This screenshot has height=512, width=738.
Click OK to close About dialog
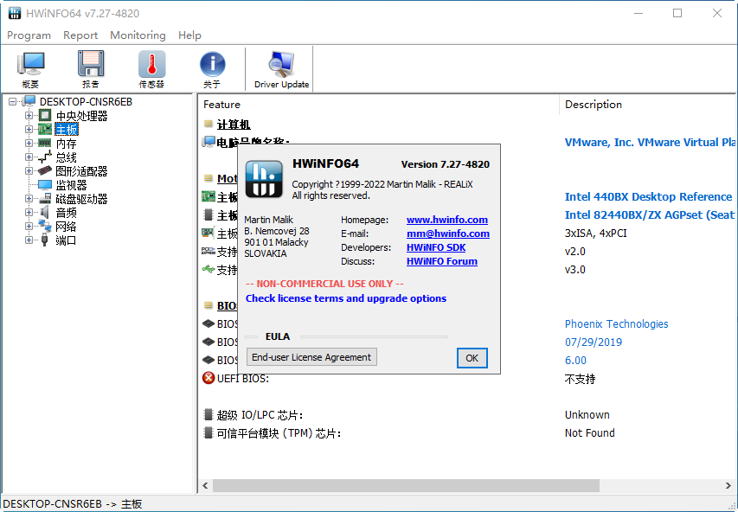[472, 358]
